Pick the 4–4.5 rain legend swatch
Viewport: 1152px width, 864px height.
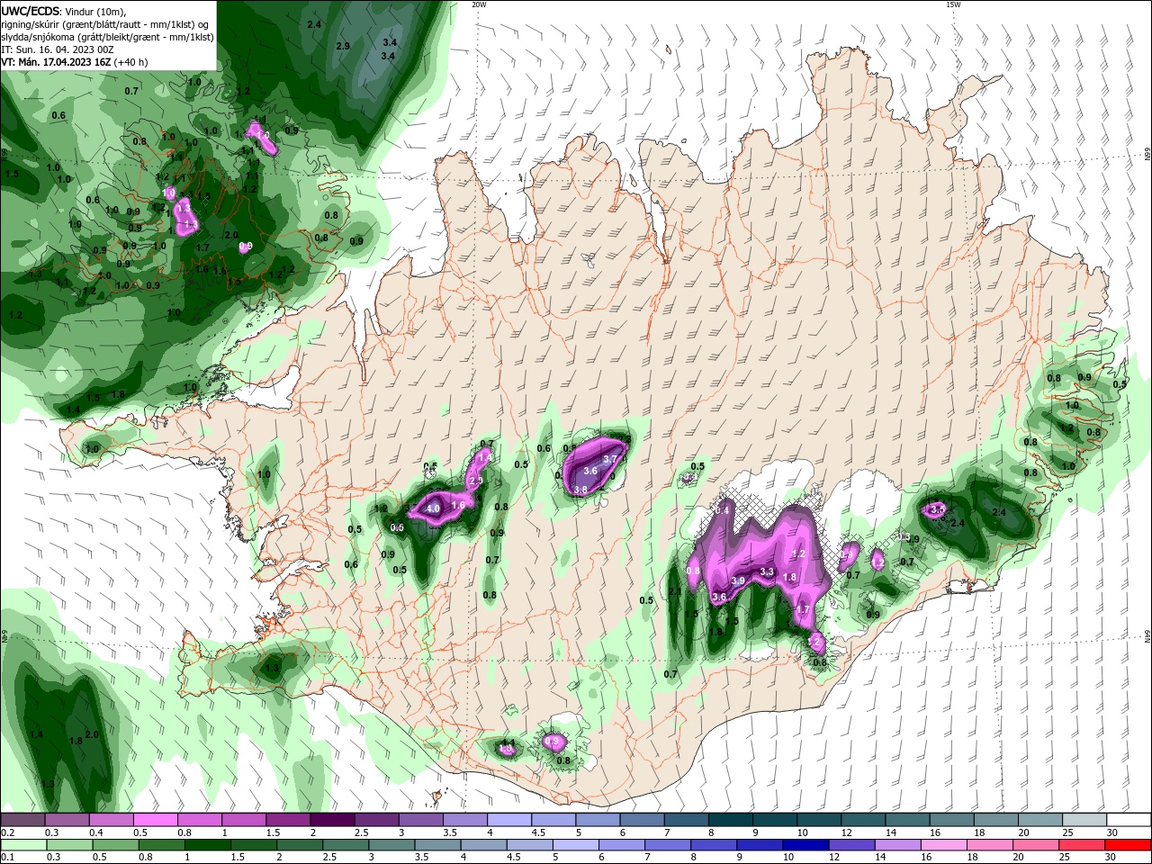484,845
